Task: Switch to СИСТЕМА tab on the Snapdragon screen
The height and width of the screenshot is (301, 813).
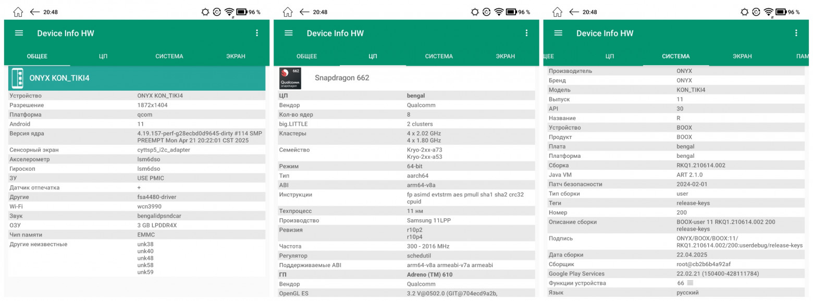Action: point(439,56)
